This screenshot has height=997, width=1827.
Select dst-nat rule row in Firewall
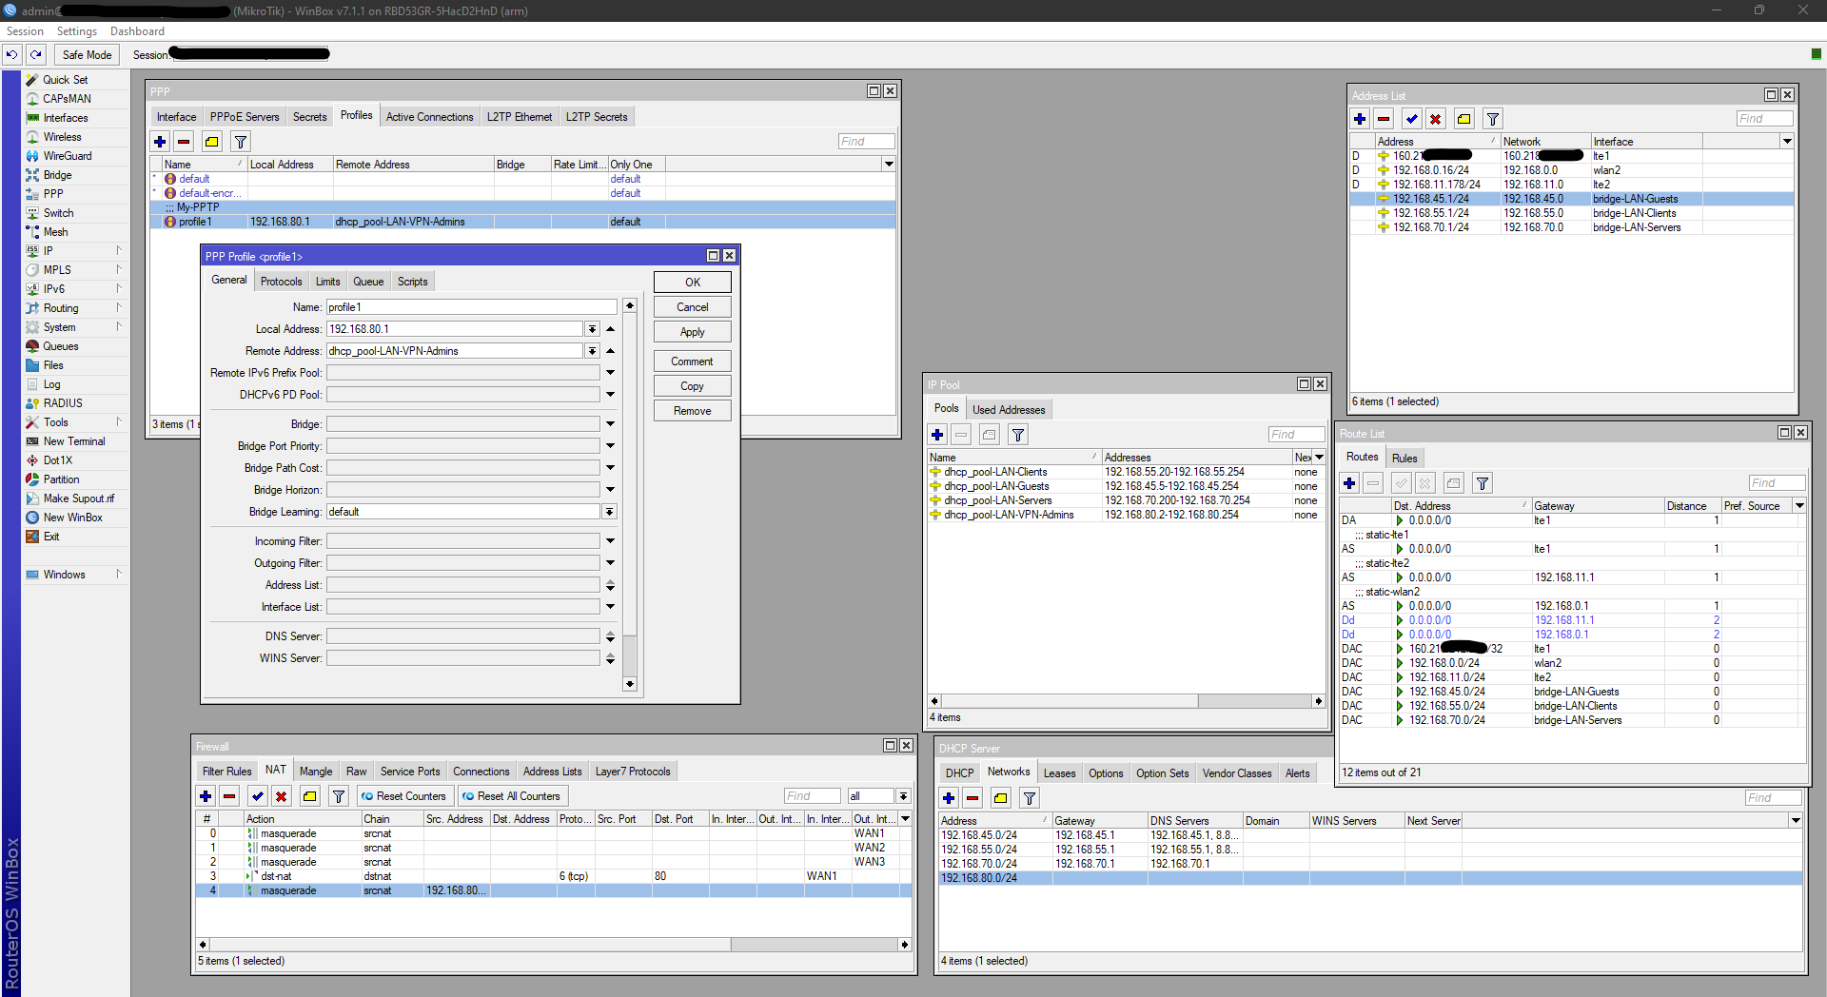click(x=553, y=876)
